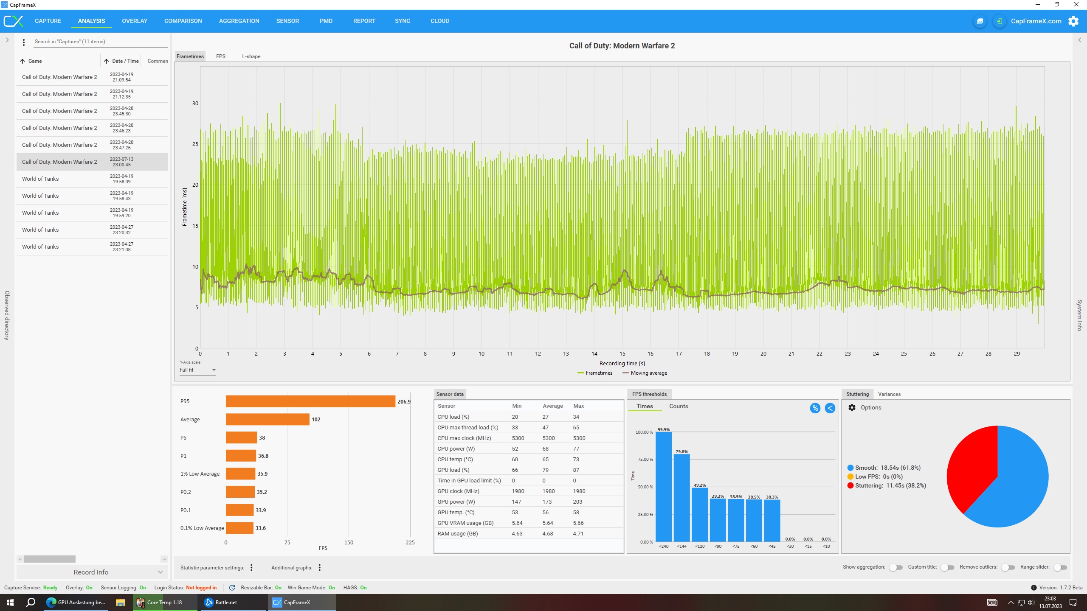Screen dimensions: 1087x611
Task: Open Y-Axis scale Full fit dropdown
Action: [197, 370]
